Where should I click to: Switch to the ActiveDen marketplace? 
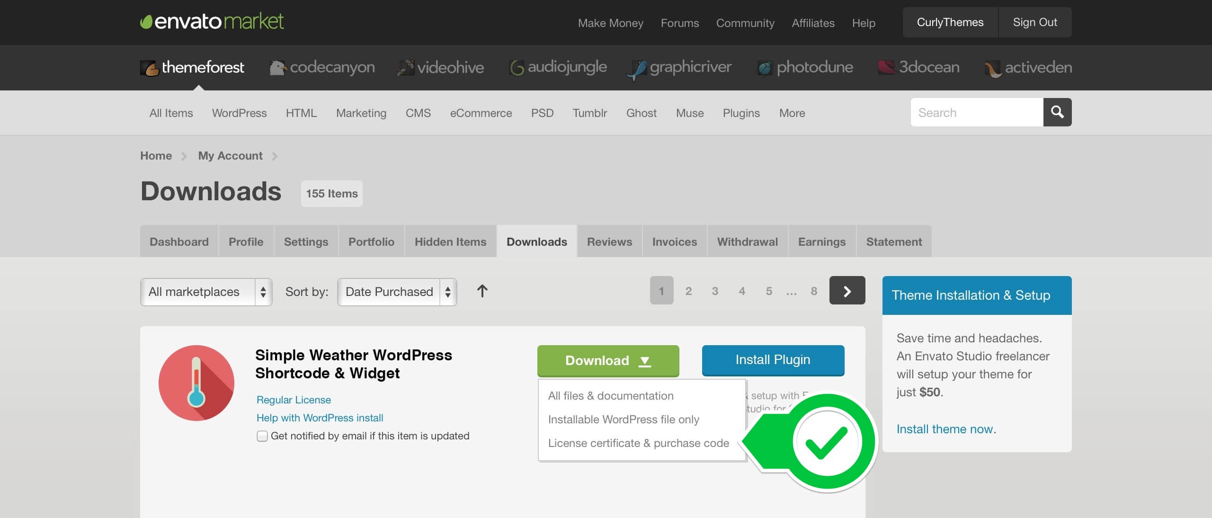pos(1028,68)
